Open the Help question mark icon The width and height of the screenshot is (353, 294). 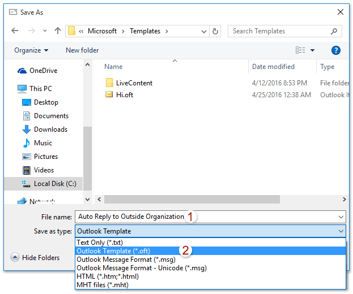pos(335,50)
